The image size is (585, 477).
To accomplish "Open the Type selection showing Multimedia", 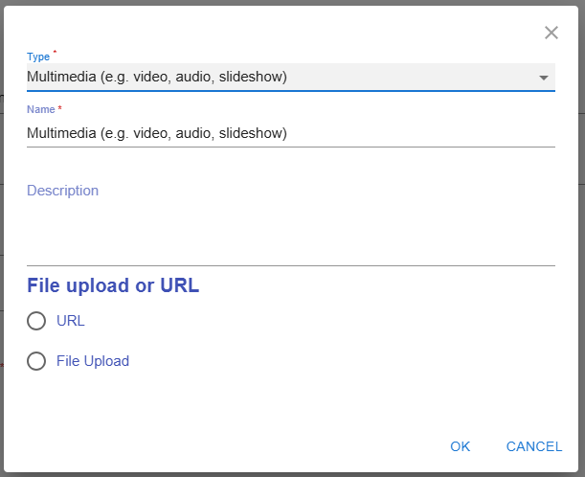I will (x=278, y=77).
